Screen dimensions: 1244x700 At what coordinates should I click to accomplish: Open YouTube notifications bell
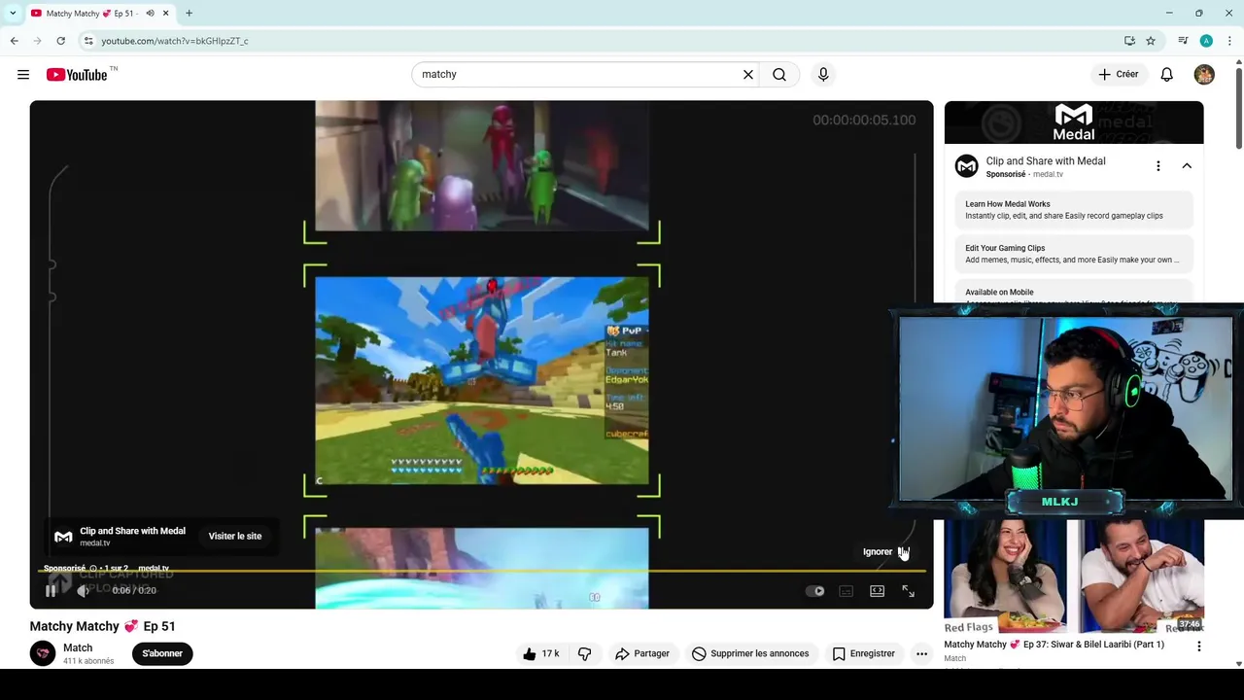click(1167, 75)
